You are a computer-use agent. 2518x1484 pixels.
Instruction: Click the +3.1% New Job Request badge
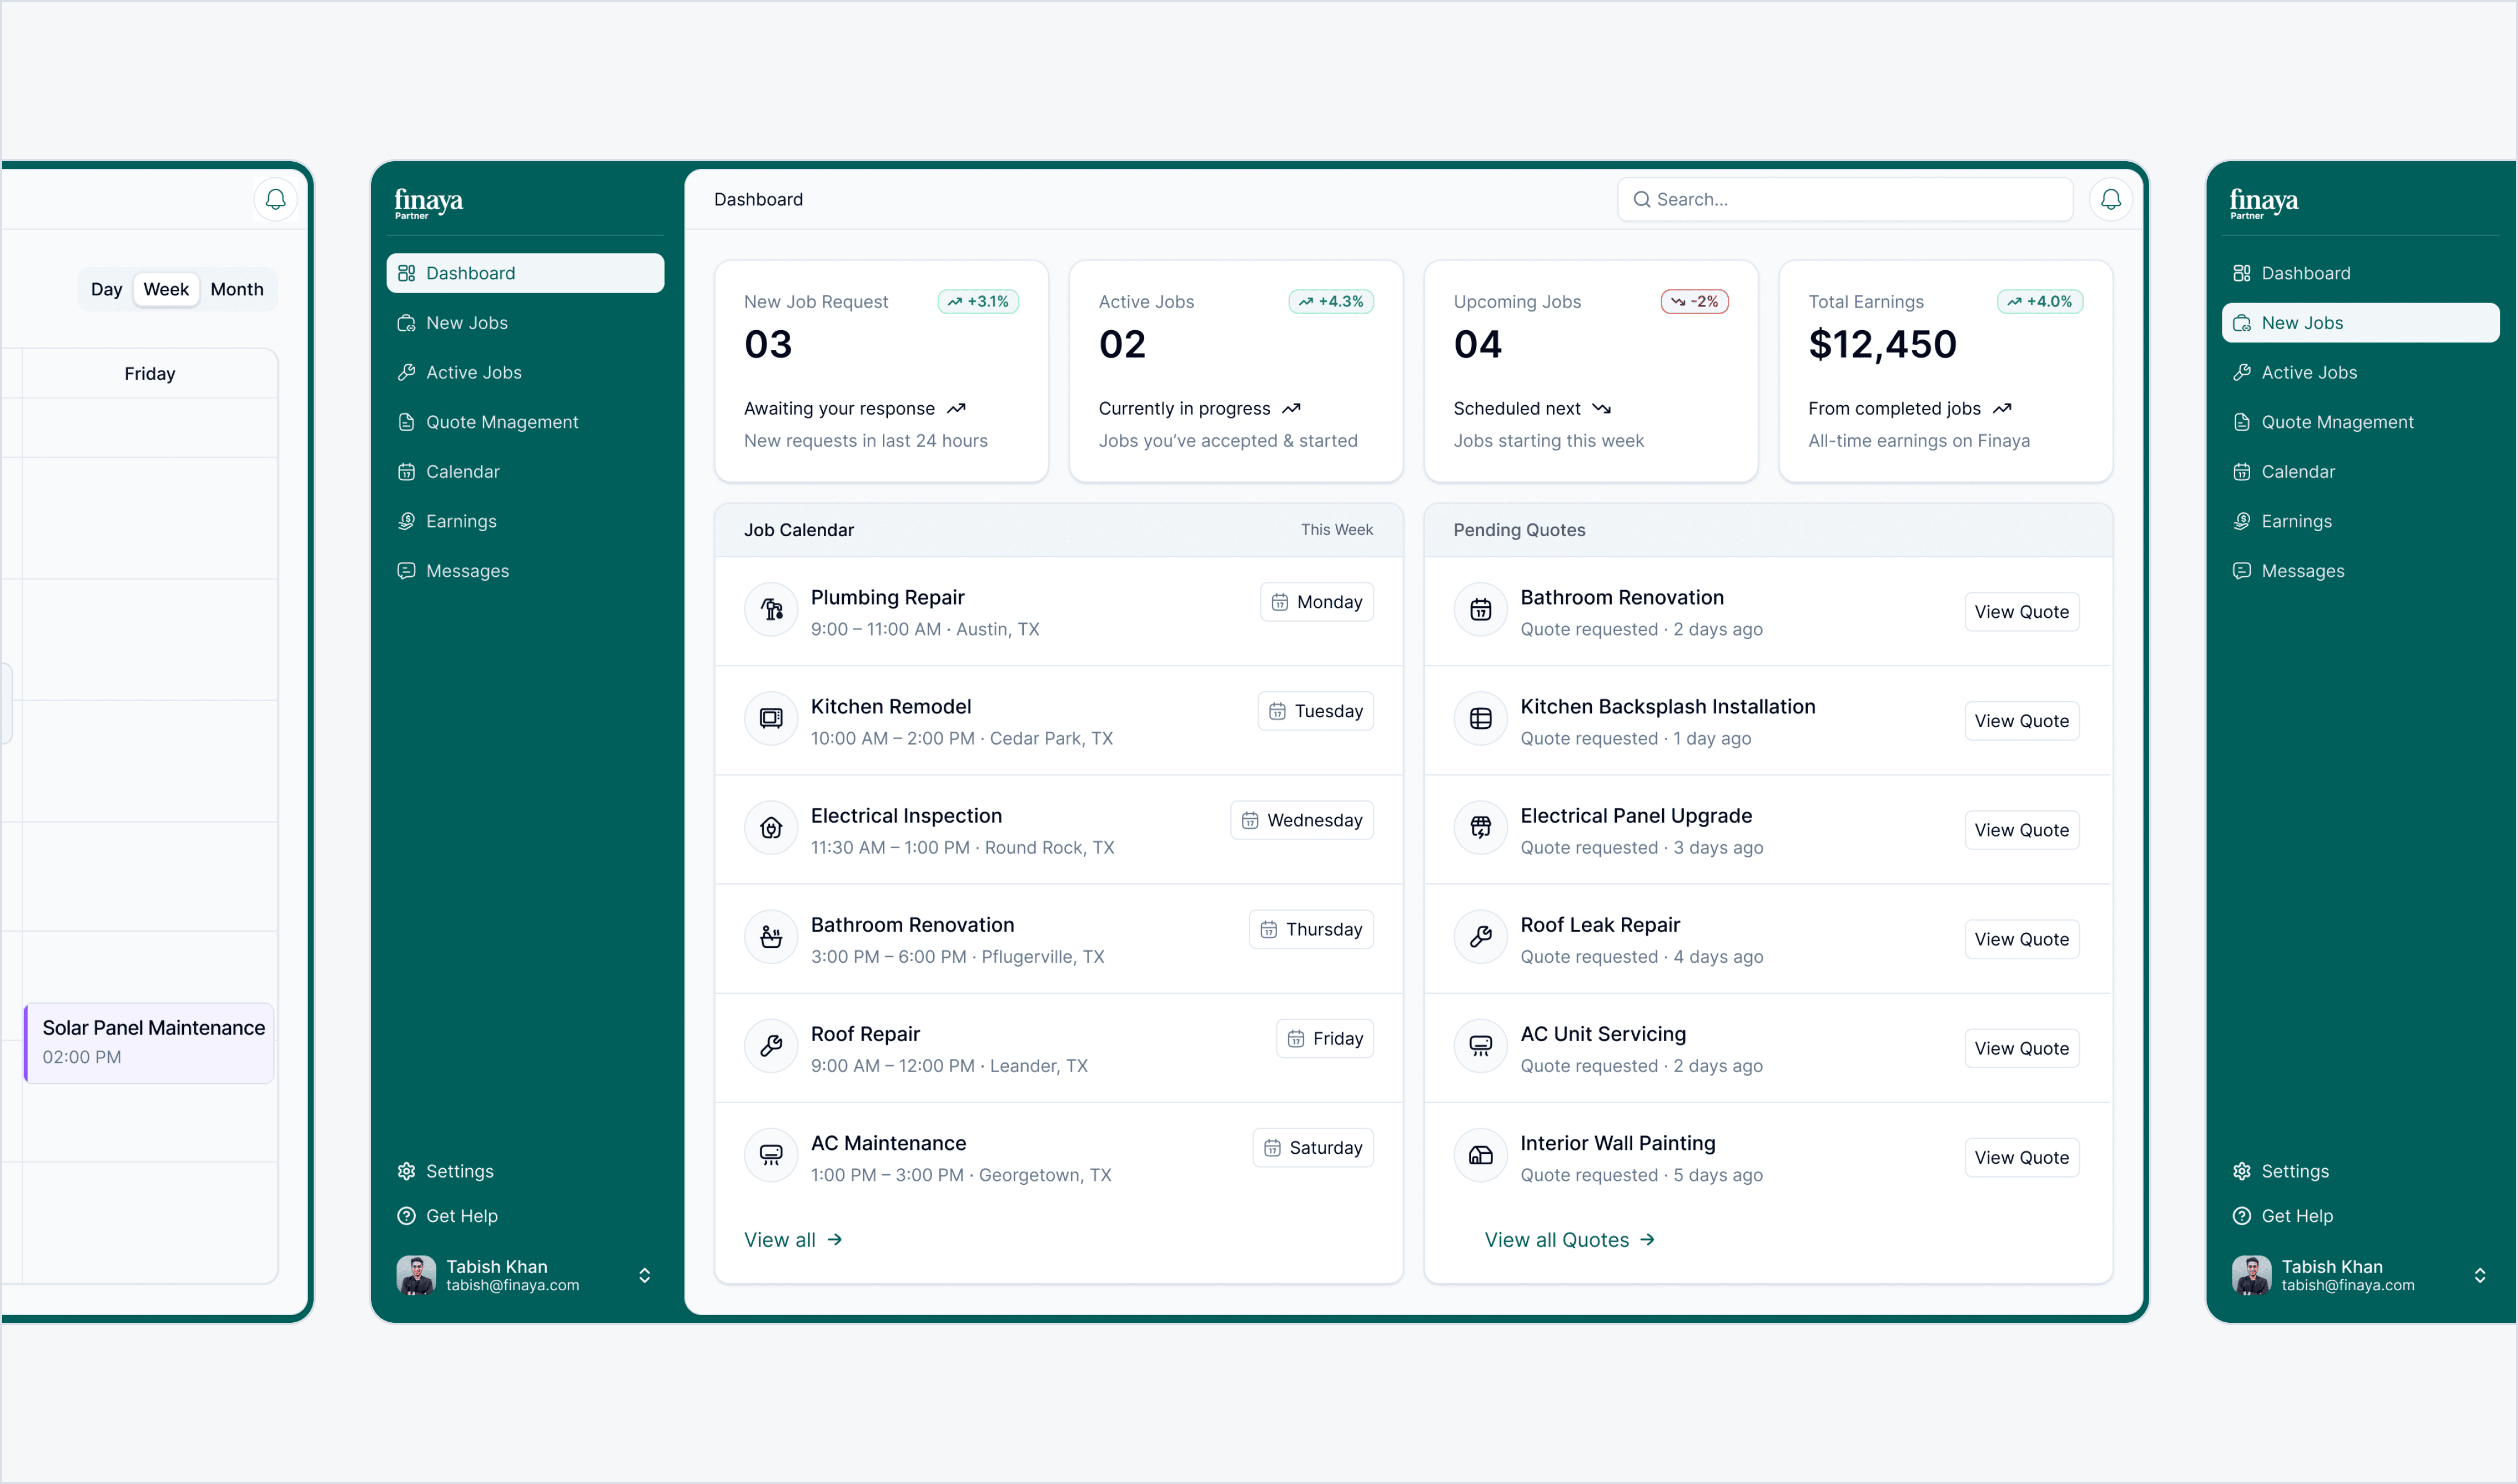pyautogui.click(x=978, y=302)
